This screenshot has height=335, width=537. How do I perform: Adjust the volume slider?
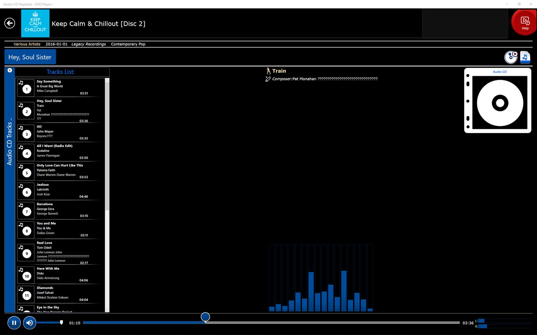[61, 323]
